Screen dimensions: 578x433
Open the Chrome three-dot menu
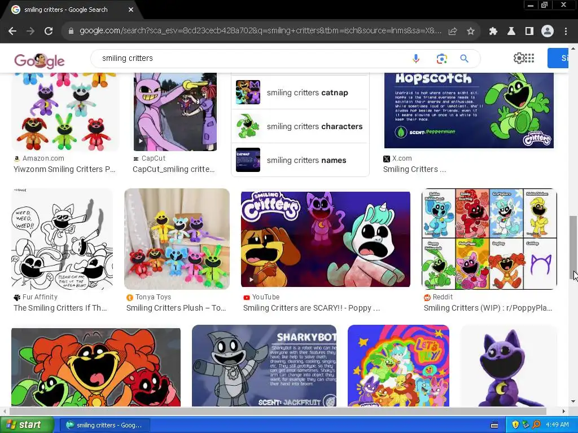[x=566, y=32]
